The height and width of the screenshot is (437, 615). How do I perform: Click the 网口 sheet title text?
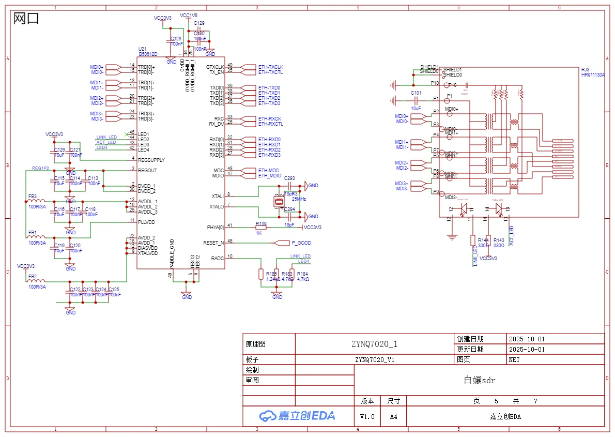pos(26,19)
